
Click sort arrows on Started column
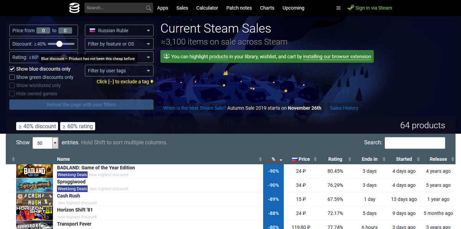(418, 159)
